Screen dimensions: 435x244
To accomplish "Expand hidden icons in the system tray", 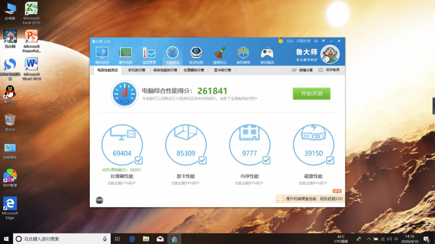I will coord(369,239).
